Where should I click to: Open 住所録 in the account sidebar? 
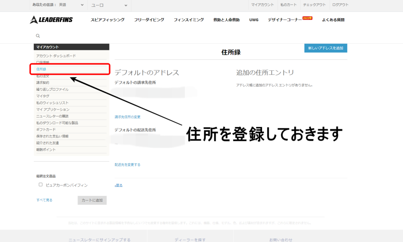tap(41, 69)
